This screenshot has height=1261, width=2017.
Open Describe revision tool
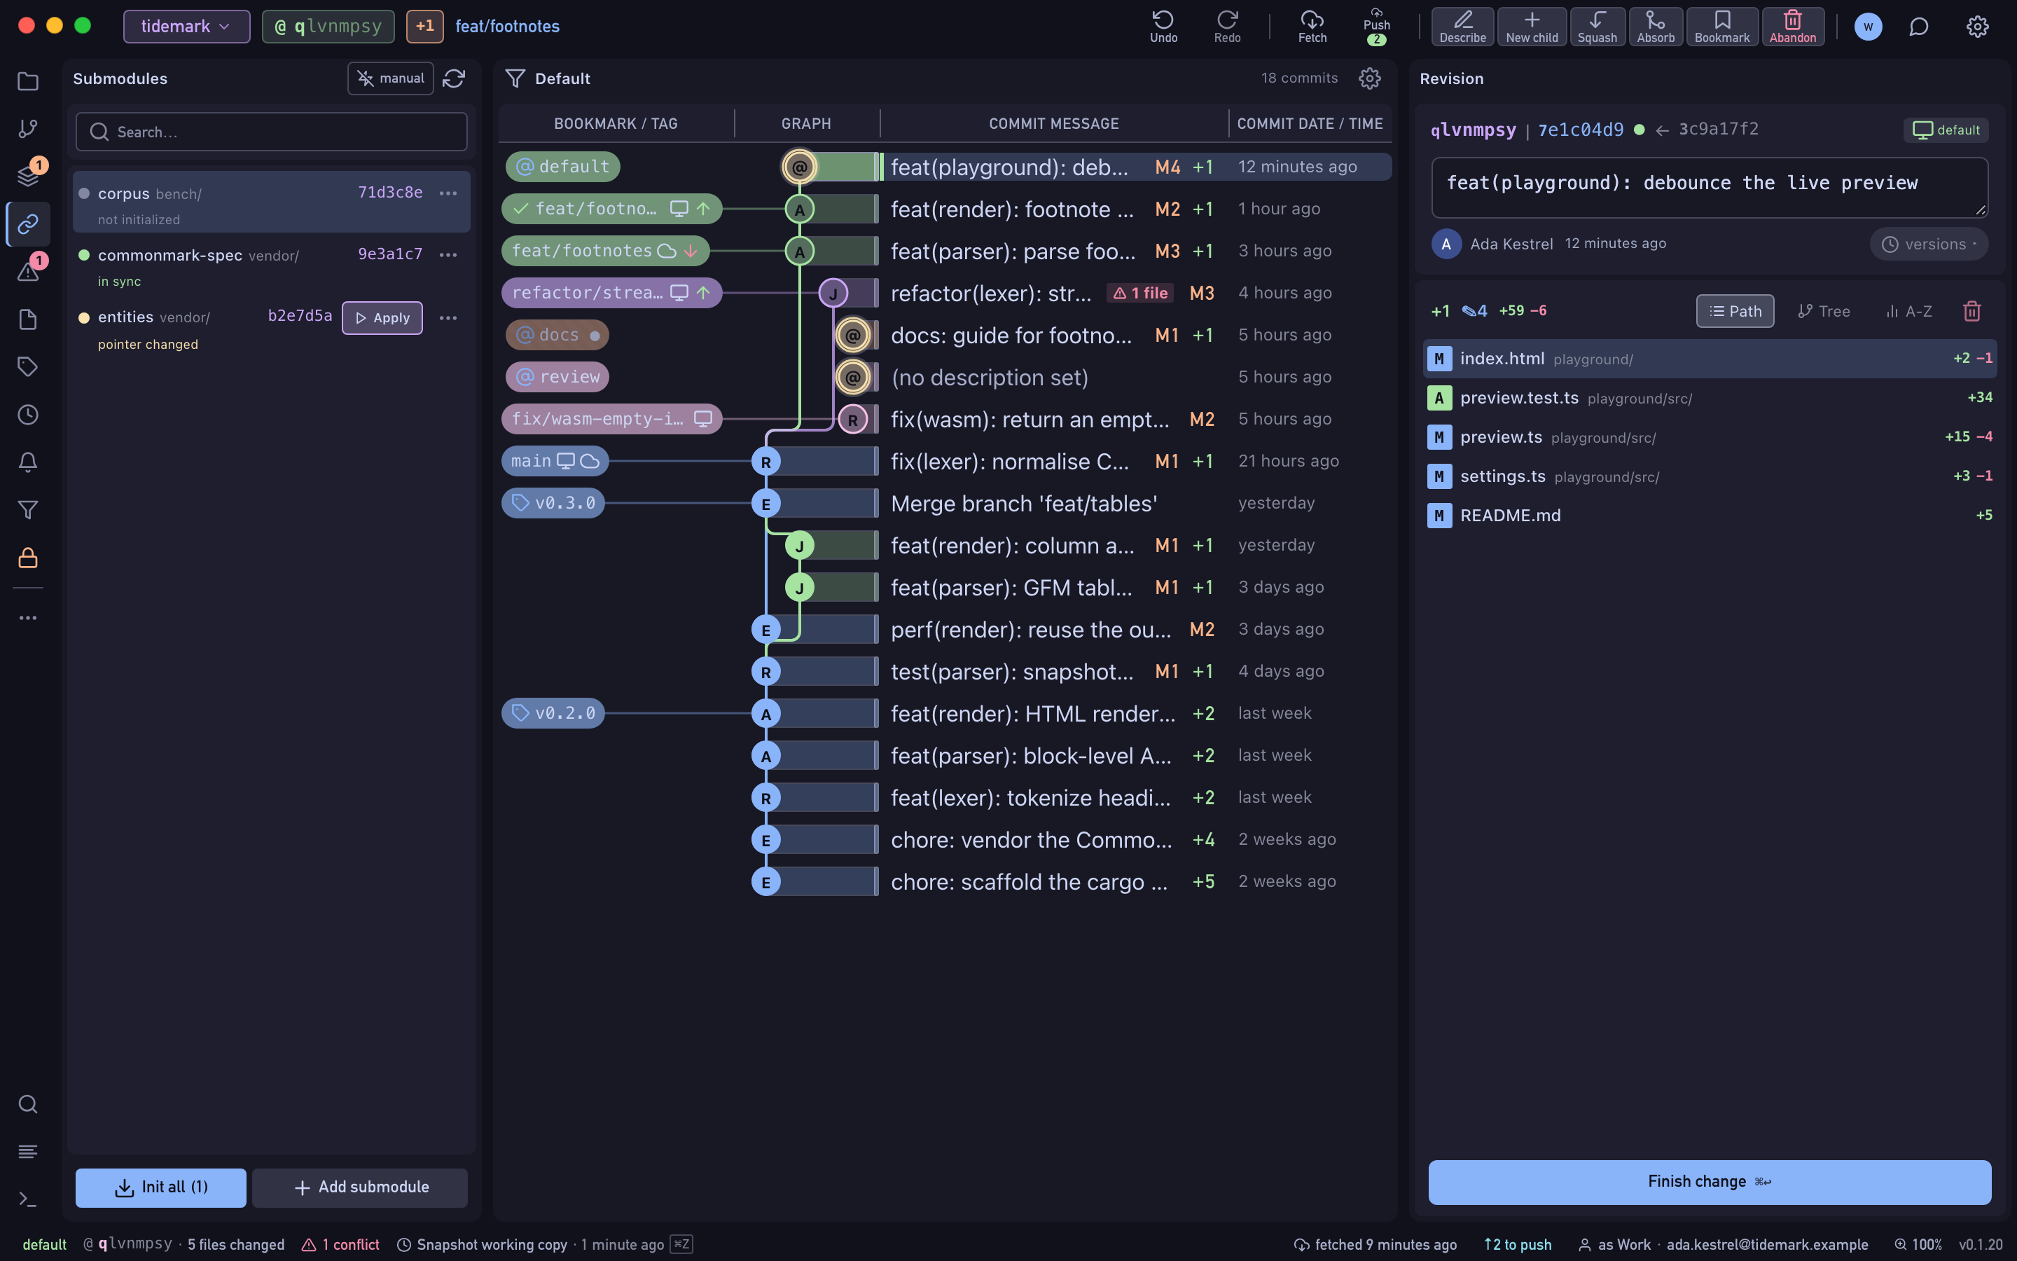(x=1463, y=26)
